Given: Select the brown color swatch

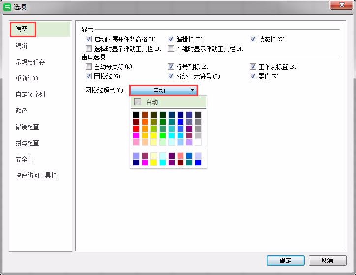Looking at the screenshot, I should click(145, 115).
